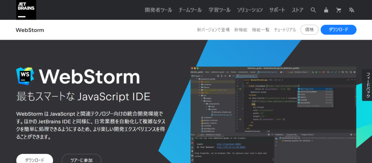372x163 pixels.
Task: Click the Project panel gear icon
Action: [x=230, y=76]
